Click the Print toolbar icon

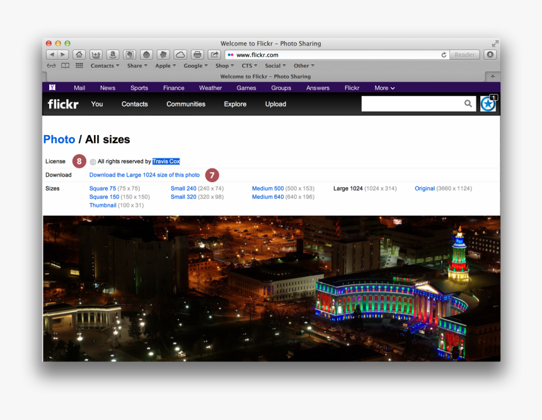(x=197, y=55)
